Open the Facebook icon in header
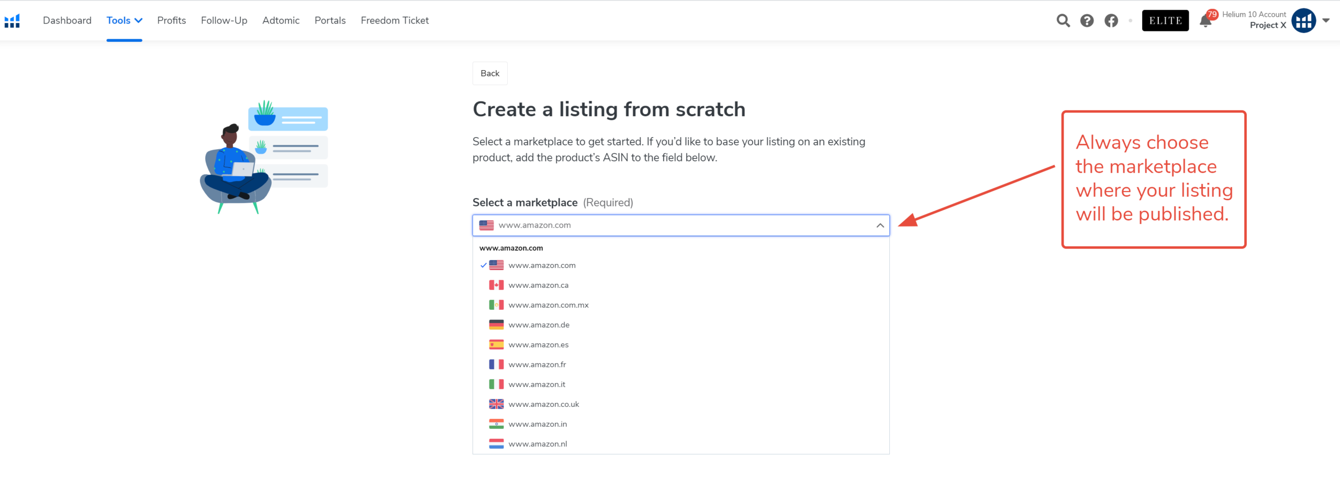Screen dimensions: 1340x488 [1111, 21]
